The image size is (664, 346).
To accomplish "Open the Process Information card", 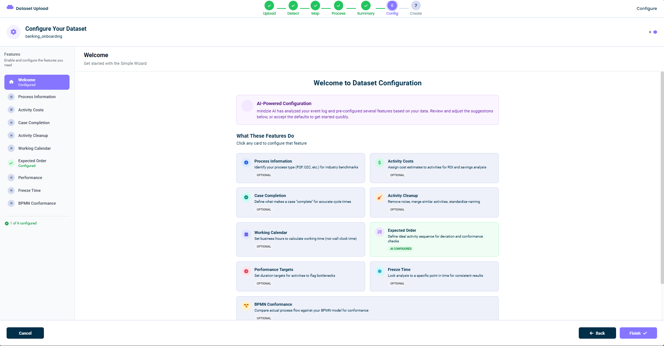I will [301, 168].
